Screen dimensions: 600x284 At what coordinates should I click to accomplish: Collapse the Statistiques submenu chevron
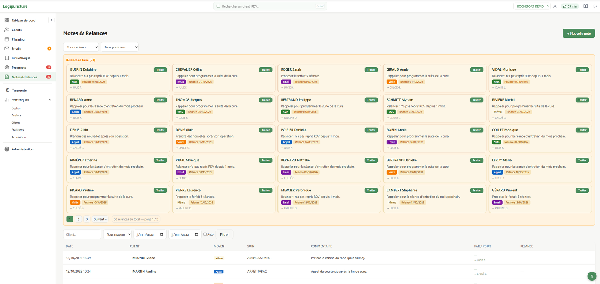click(x=50, y=100)
